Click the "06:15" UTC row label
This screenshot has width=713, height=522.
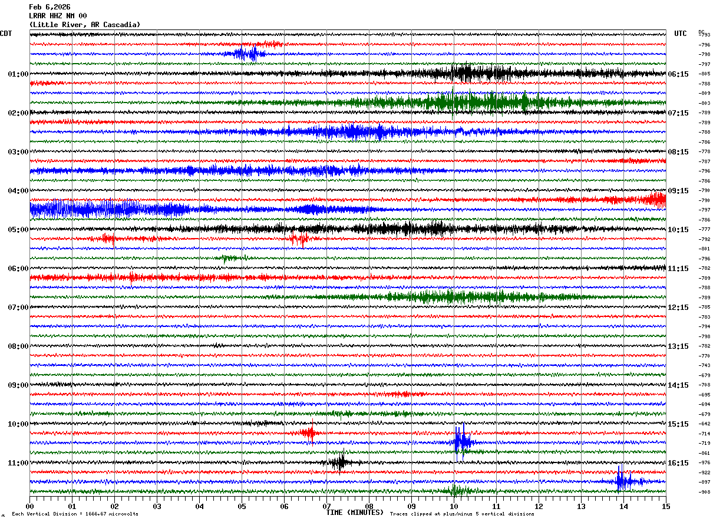[678, 74]
